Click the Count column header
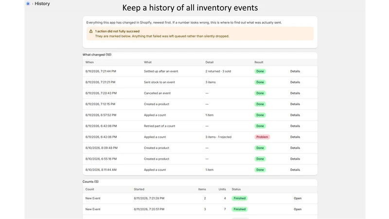Image resolution: width=389 pixels, height=219 pixels. point(89,189)
